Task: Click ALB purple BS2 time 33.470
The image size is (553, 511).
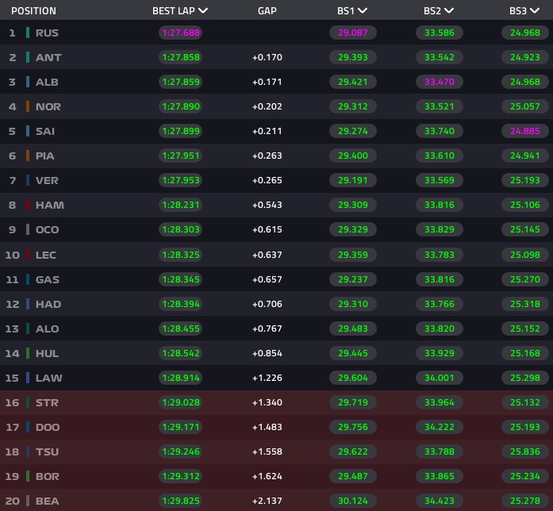Action: point(439,82)
